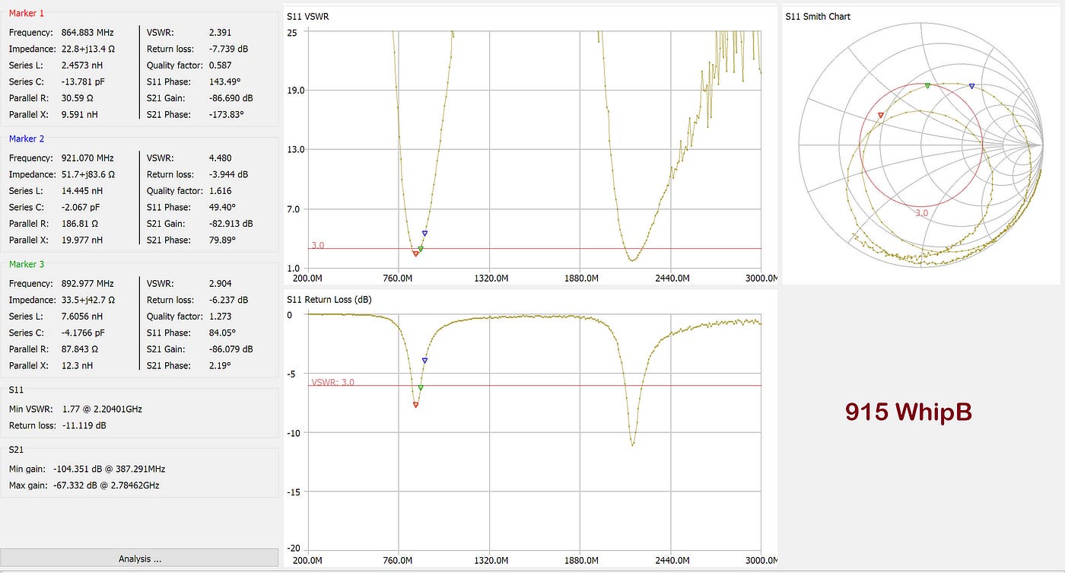This screenshot has height=573, width=1065.
Task: Click the S11 Return Loss (dB) title
Action: point(329,300)
